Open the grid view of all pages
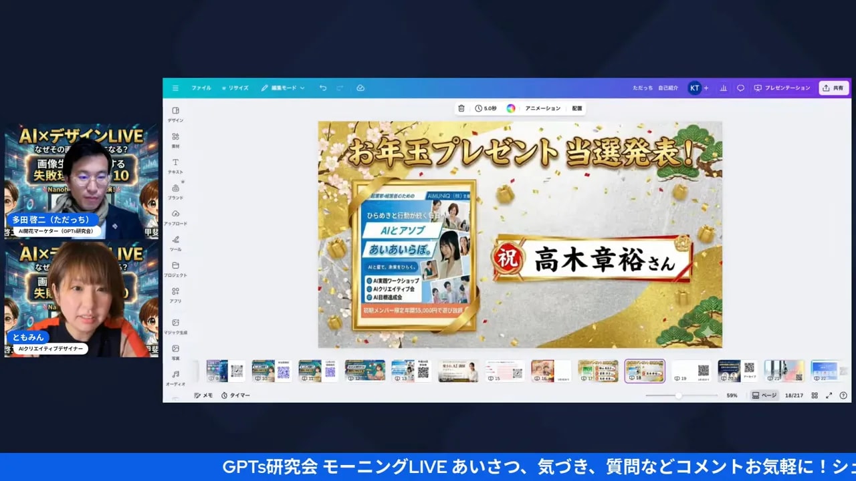The height and width of the screenshot is (481, 856). click(815, 395)
